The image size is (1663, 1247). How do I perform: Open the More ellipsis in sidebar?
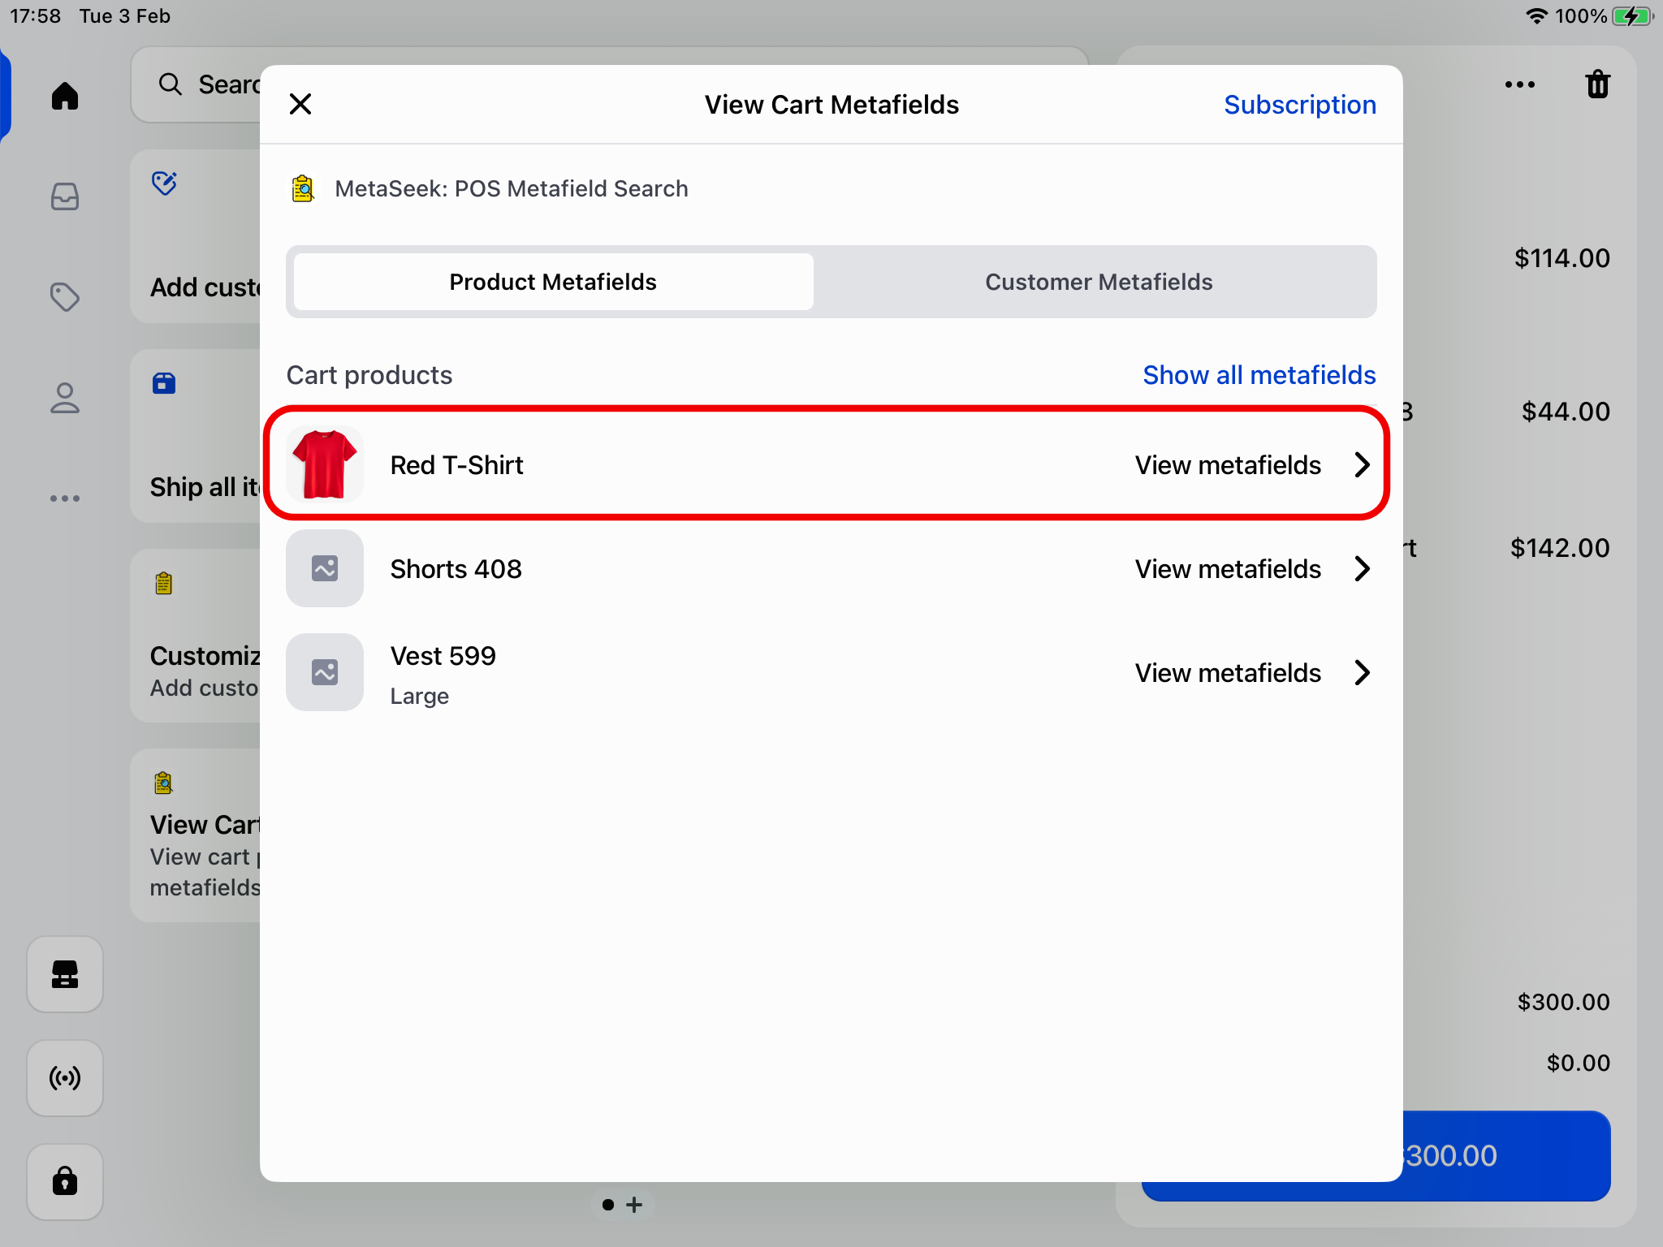[65, 498]
